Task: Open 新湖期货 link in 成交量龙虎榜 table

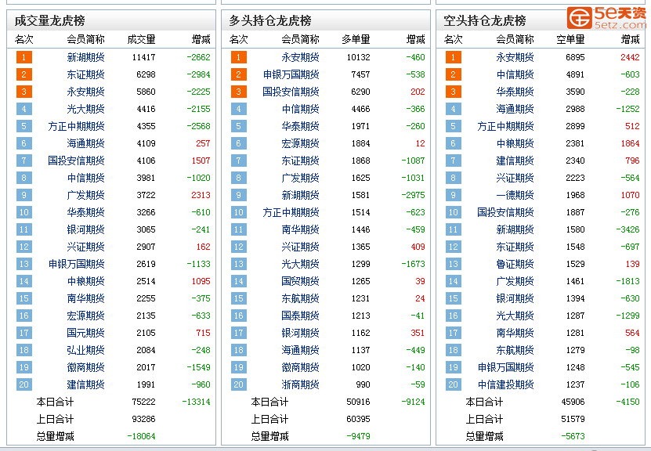Action: [x=85, y=57]
